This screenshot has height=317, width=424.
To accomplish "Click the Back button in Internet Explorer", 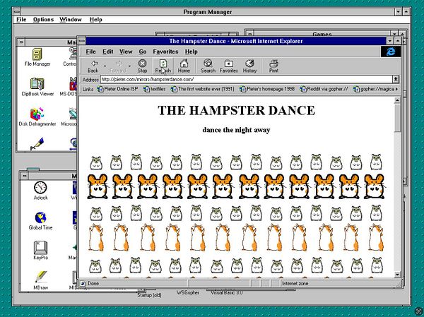I will (93, 66).
